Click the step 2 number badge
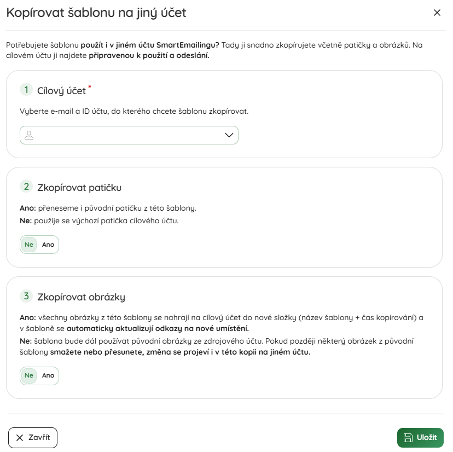This screenshot has width=453, height=452. click(26, 187)
